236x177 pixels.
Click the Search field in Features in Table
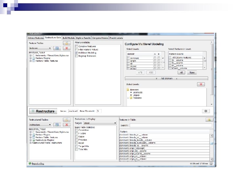coord(171,125)
